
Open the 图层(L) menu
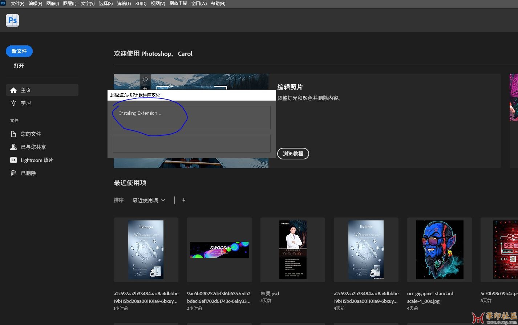coord(70,4)
